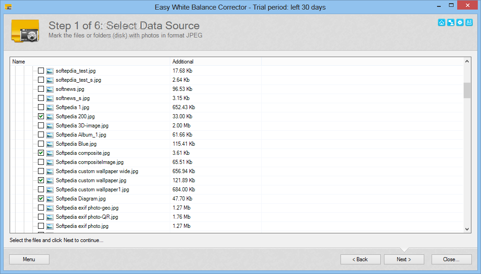The height and width of the screenshot is (274, 481).
Task: Click image icon of Softpedia composite.jpg
Action: [x=50, y=153]
